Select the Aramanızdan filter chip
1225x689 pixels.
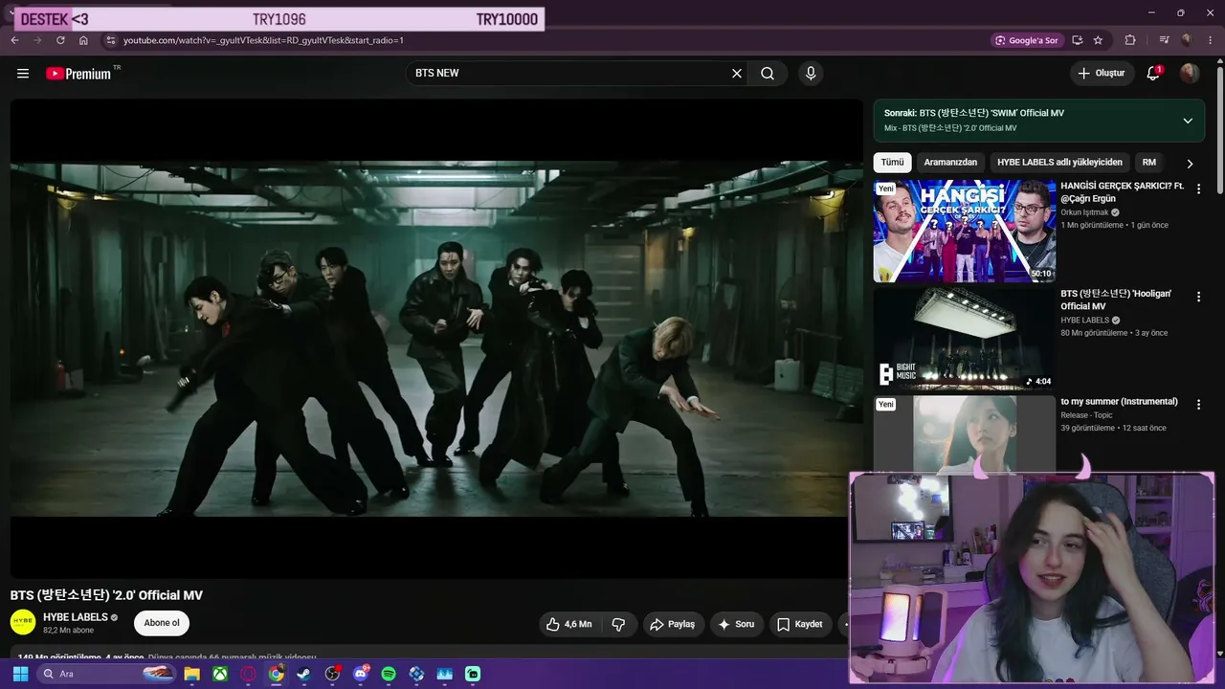pos(950,163)
